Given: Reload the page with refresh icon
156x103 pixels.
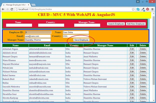Looking at the screenshot, I should click(12, 9).
